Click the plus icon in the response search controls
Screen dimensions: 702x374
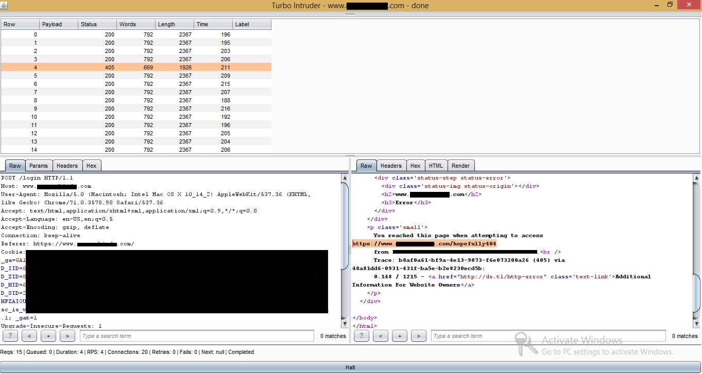coord(399,335)
